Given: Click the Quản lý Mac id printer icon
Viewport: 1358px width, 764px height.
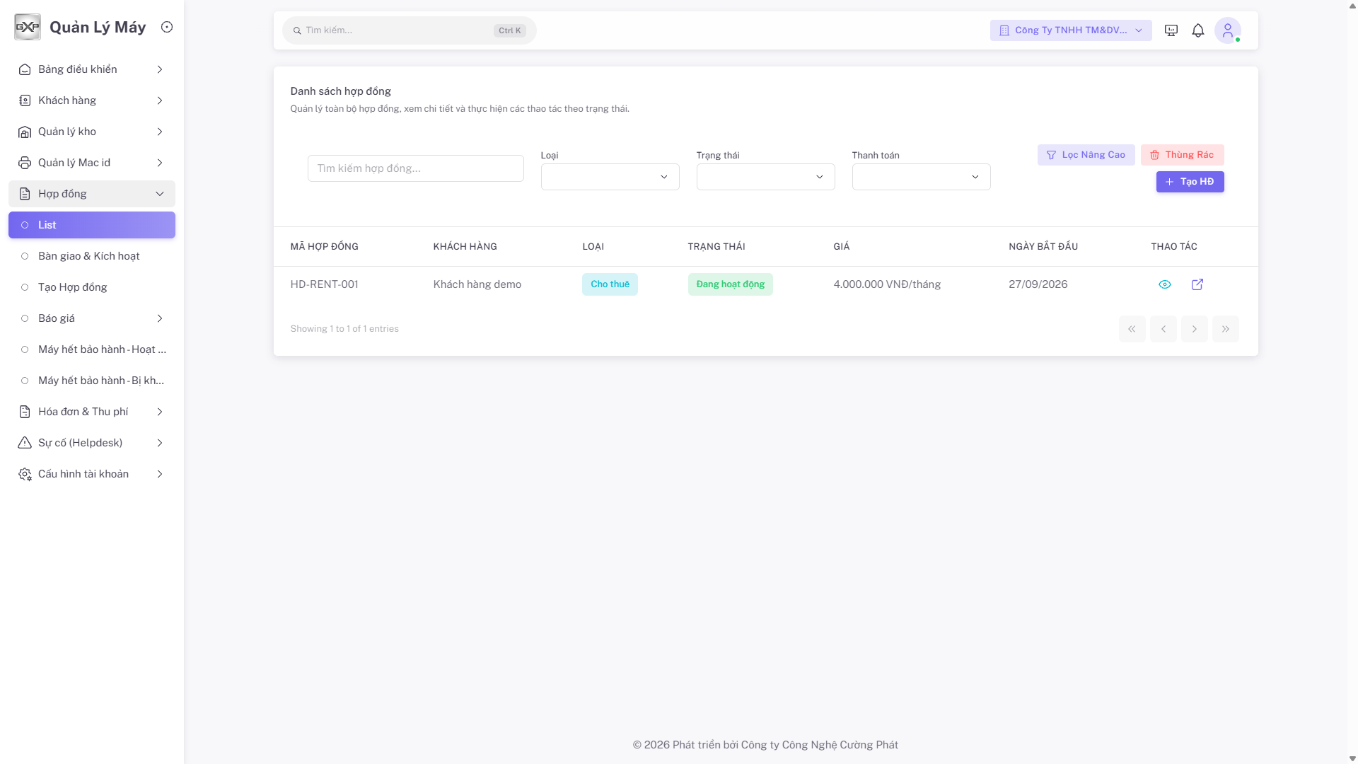Looking at the screenshot, I should [x=25, y=163].
